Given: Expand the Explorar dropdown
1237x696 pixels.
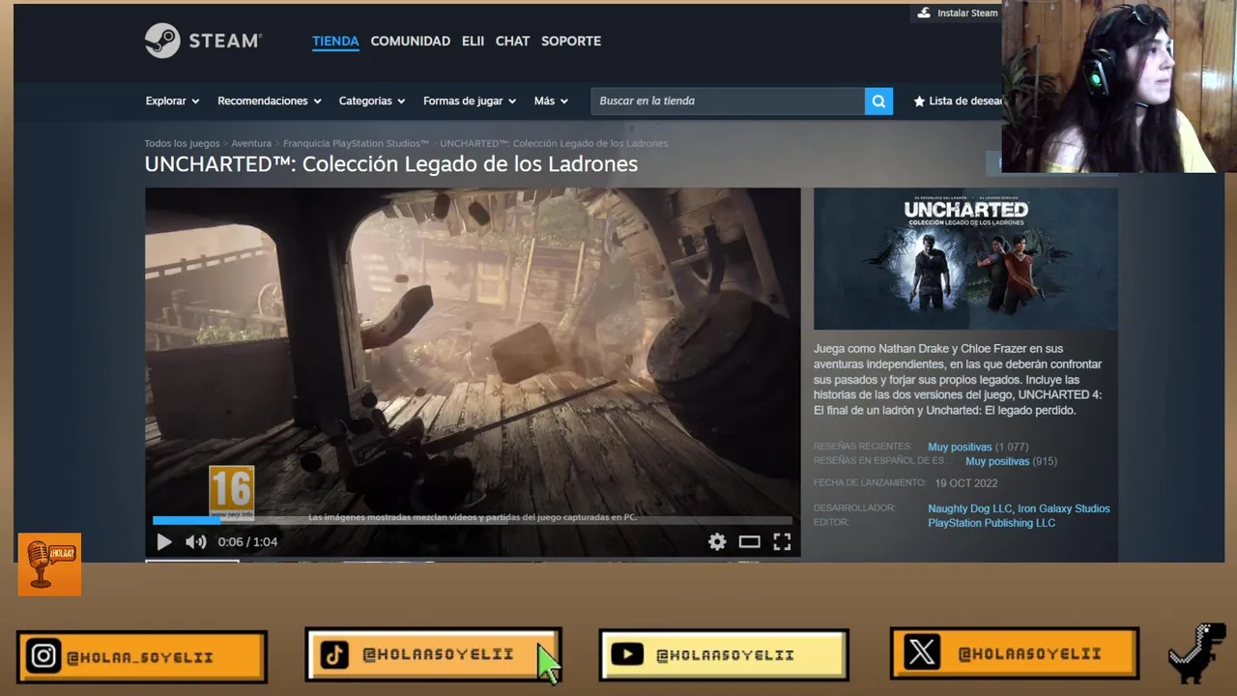Looking at the screenshot, I should [172, 101].
